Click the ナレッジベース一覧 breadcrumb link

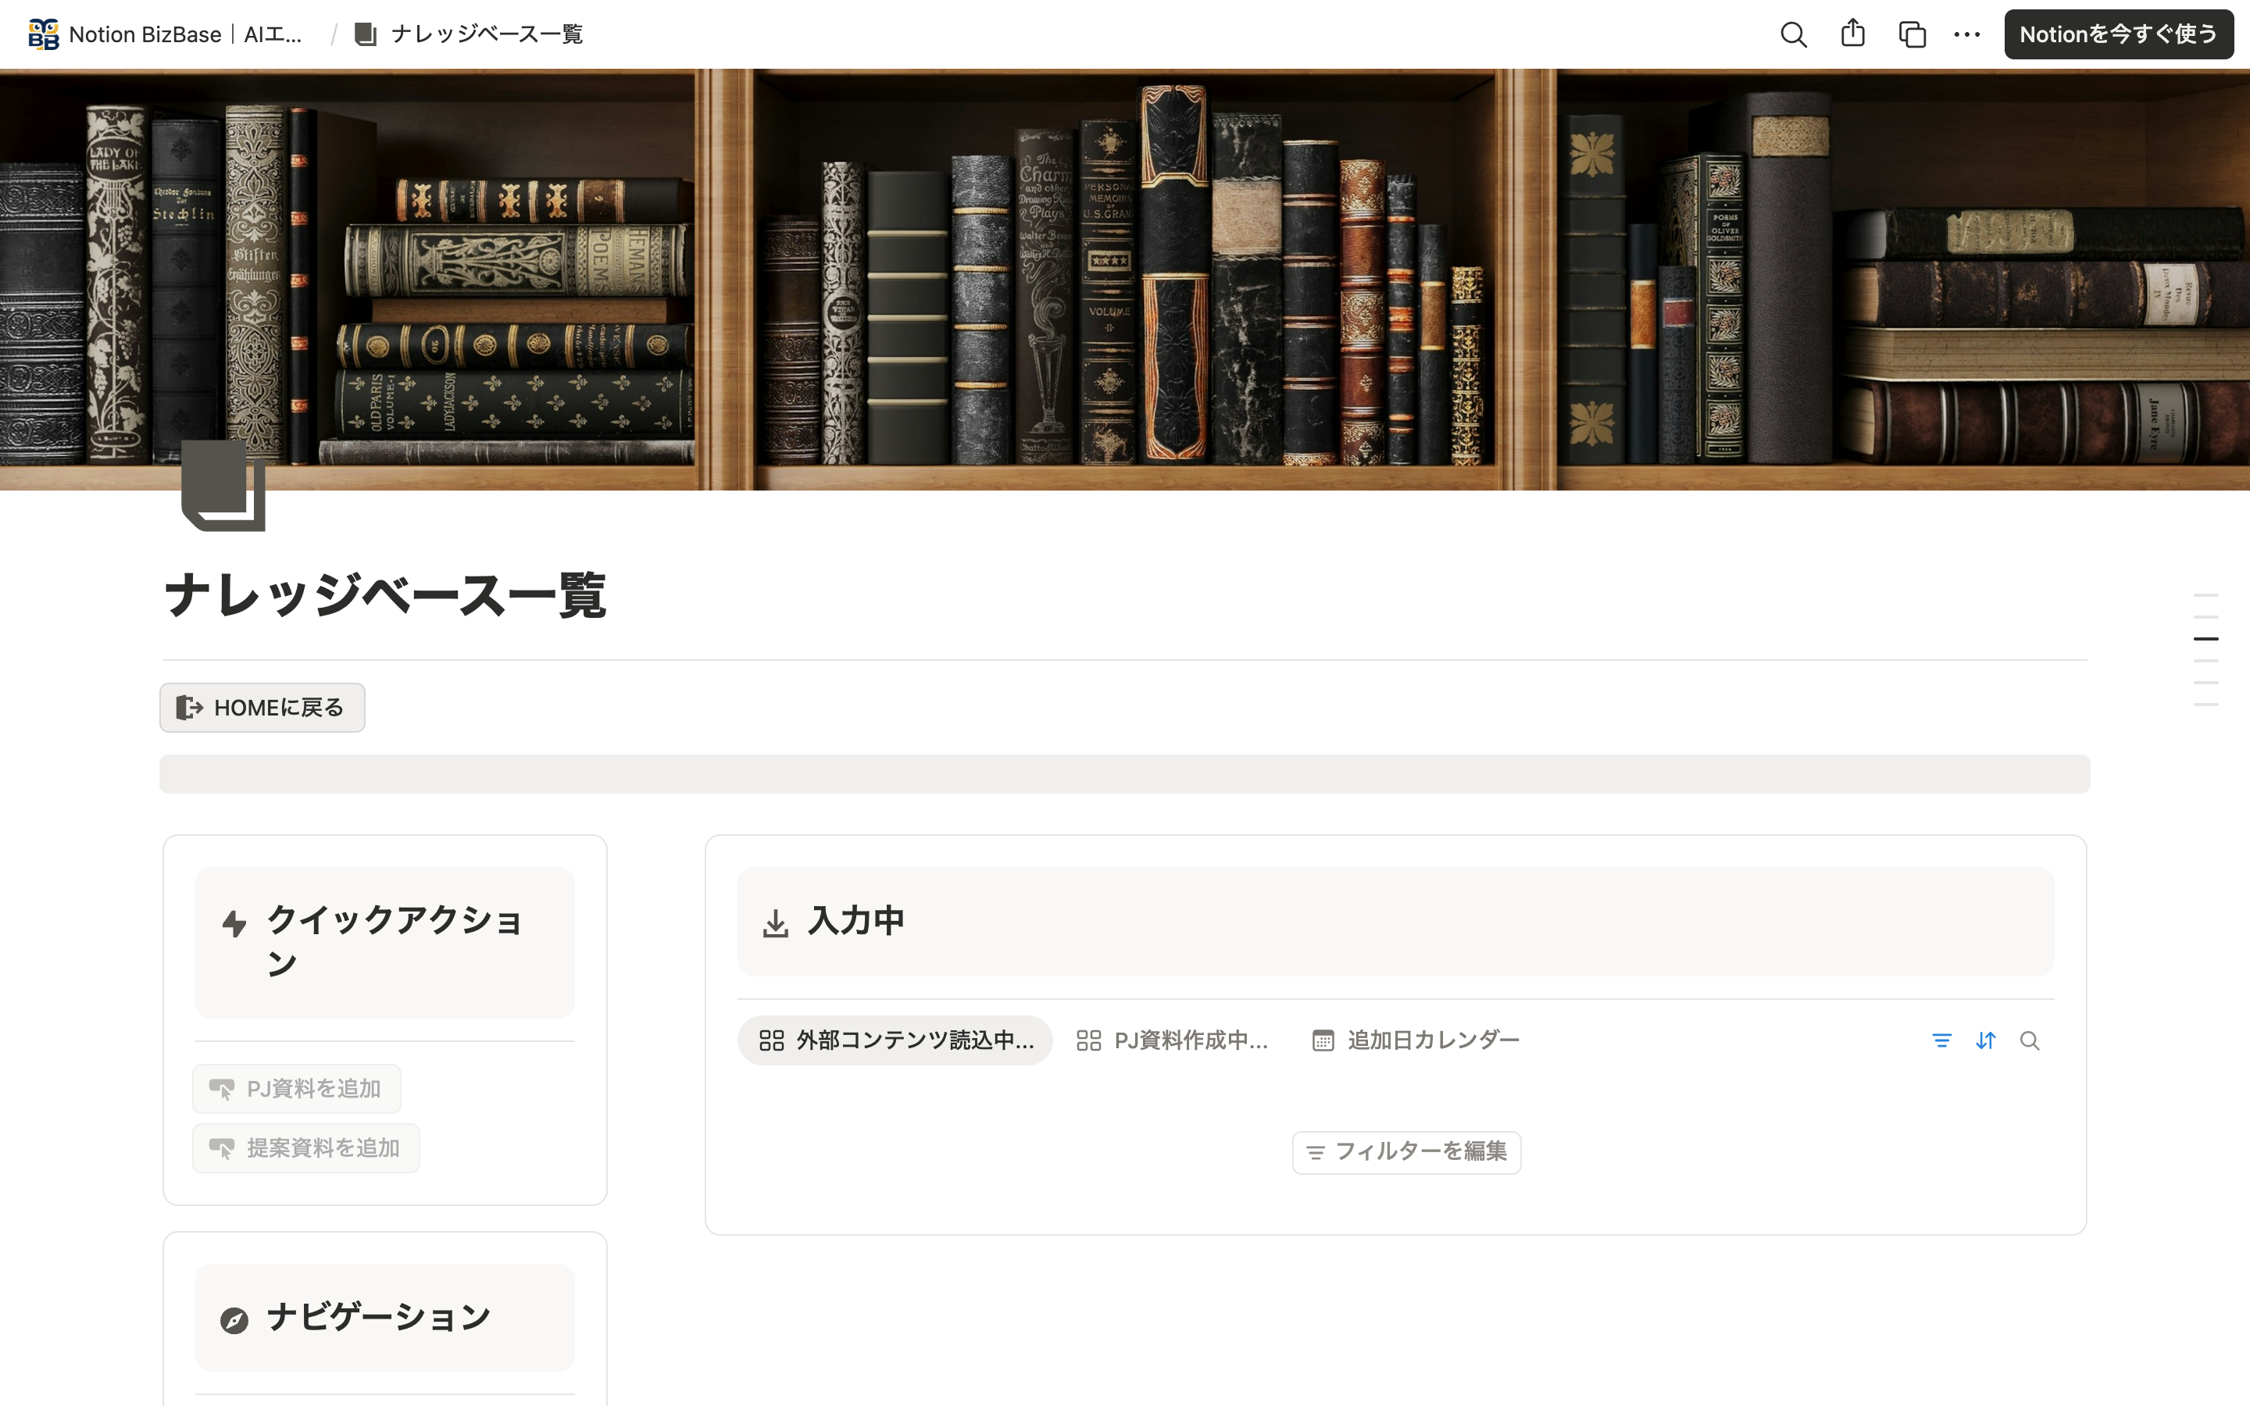point(470,34)
